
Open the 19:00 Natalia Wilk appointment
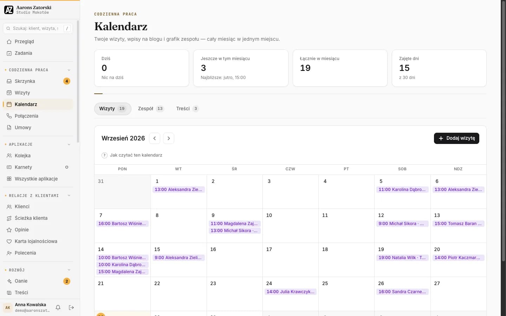pos(402,258)
